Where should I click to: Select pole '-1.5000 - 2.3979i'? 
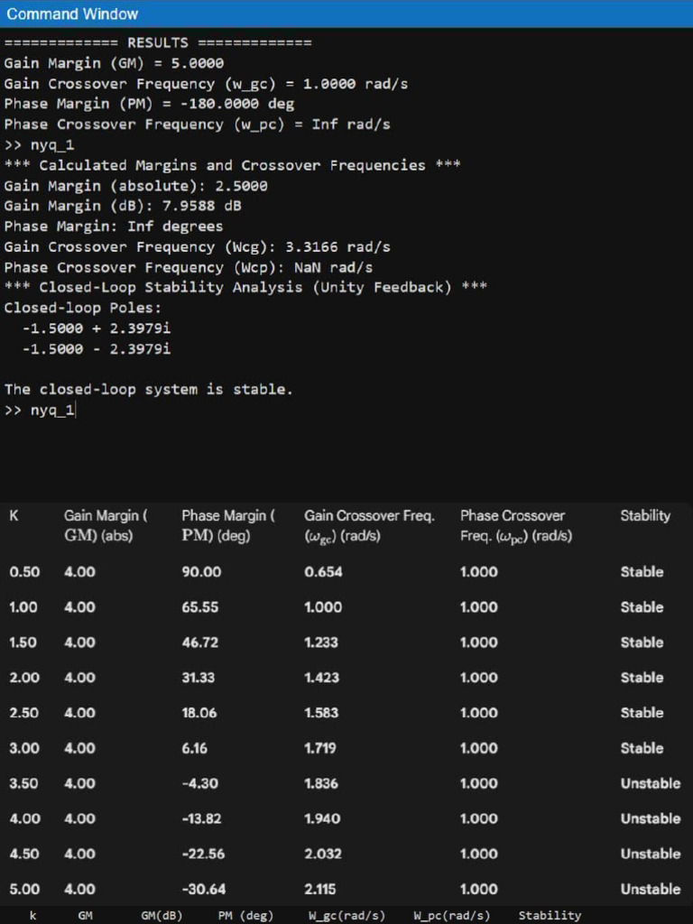click(x=96, y=349)
